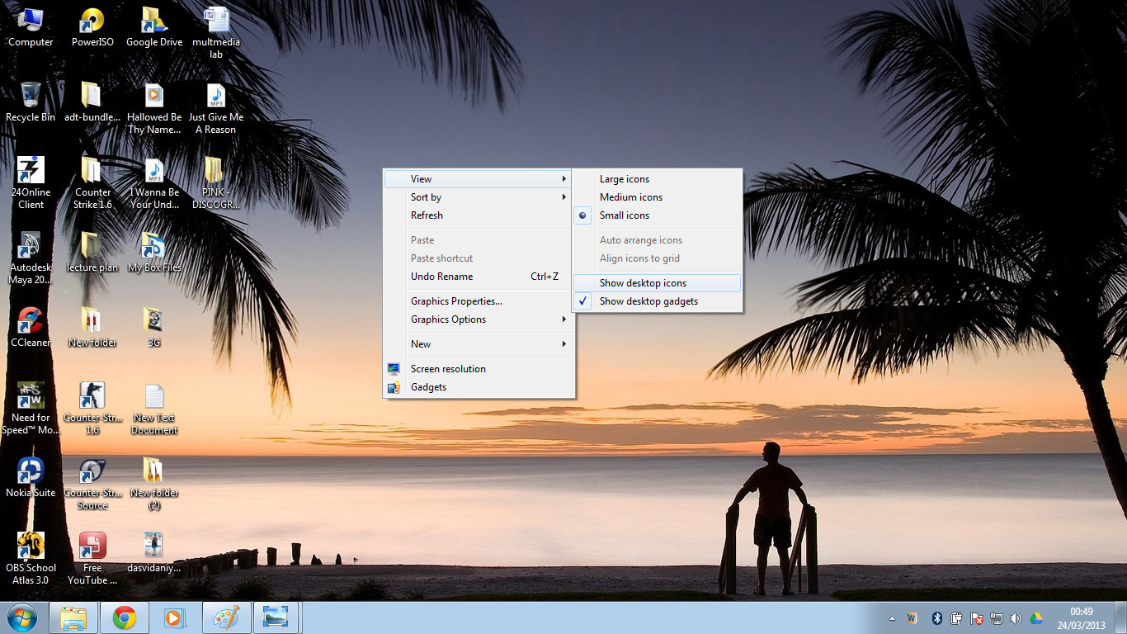Select the New folder (2) icon
The width and height of the screenshot is (1127, 634).
(154, 484)
